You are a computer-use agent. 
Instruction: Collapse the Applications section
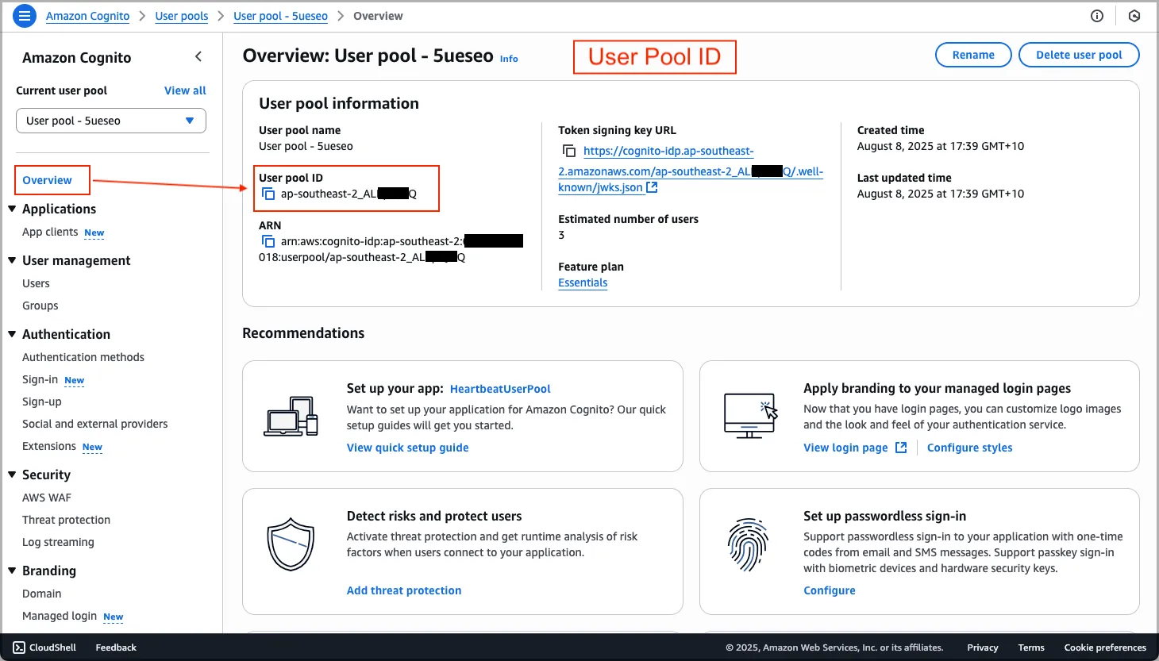(12, 209)
